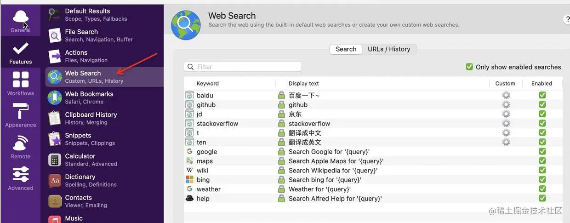Disable the weather search checkbox
The height and width of the screenshot is (223, 570).
(542, 189)
